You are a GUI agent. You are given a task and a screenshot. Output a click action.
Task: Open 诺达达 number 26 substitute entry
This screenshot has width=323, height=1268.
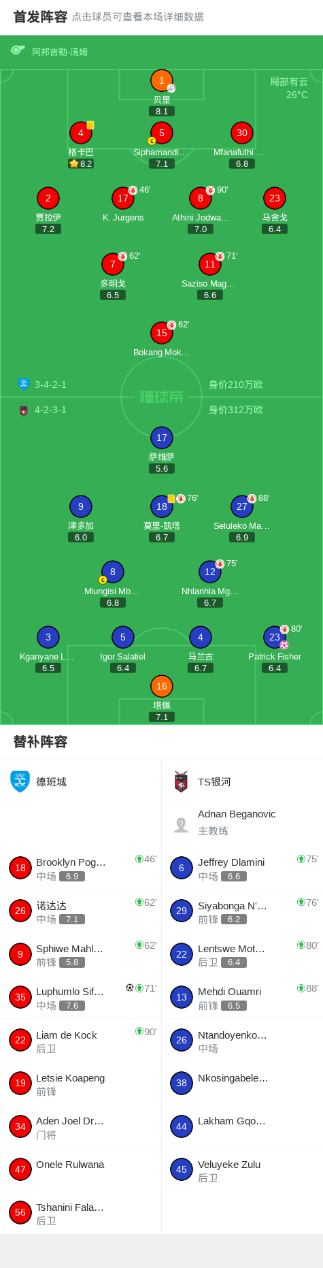(x=81, y=911)
